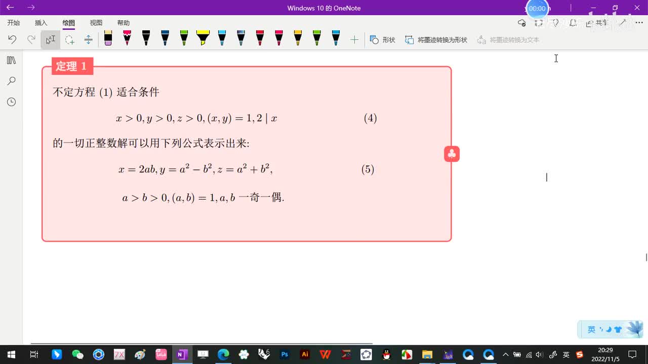
Task: Activate the select objects or type text tool
Action: point(51,39)
